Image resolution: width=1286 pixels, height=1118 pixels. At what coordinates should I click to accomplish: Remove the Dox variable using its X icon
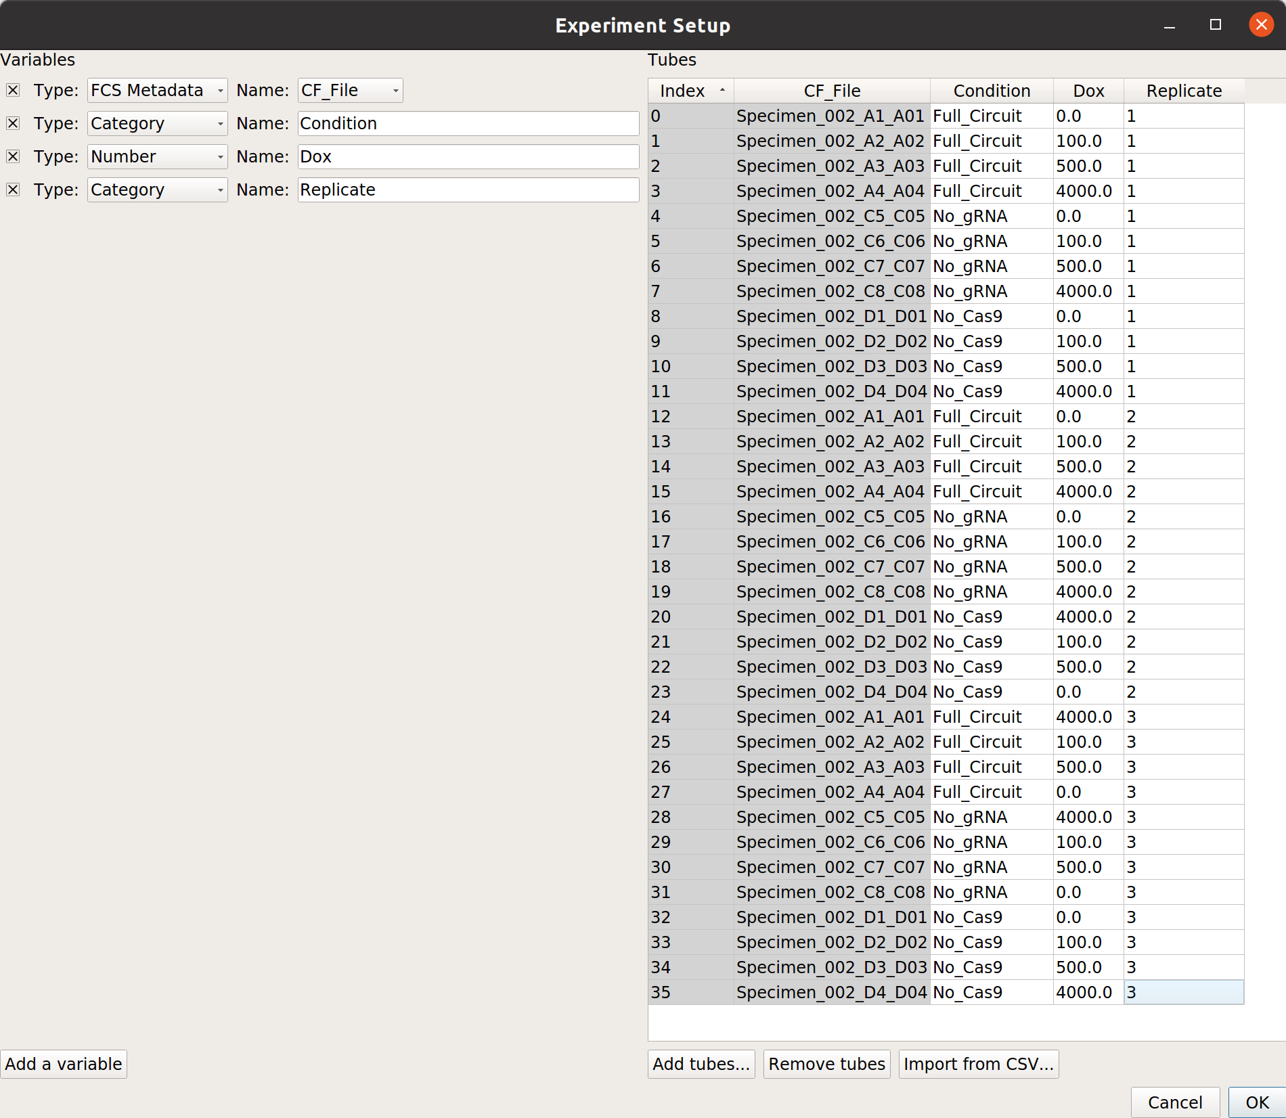(13, 156)
